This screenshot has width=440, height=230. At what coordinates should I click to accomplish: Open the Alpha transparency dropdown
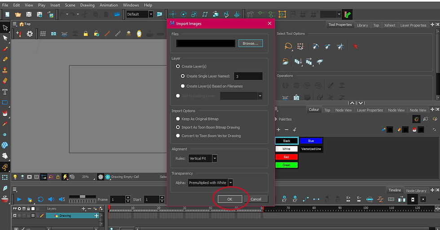pyautogui.click(x=230, y=183)
